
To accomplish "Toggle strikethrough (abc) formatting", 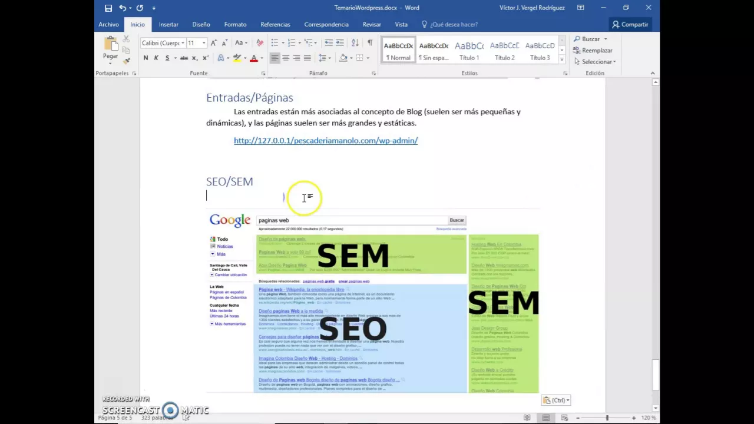I will pyautogui.click(x=184, y=58).
